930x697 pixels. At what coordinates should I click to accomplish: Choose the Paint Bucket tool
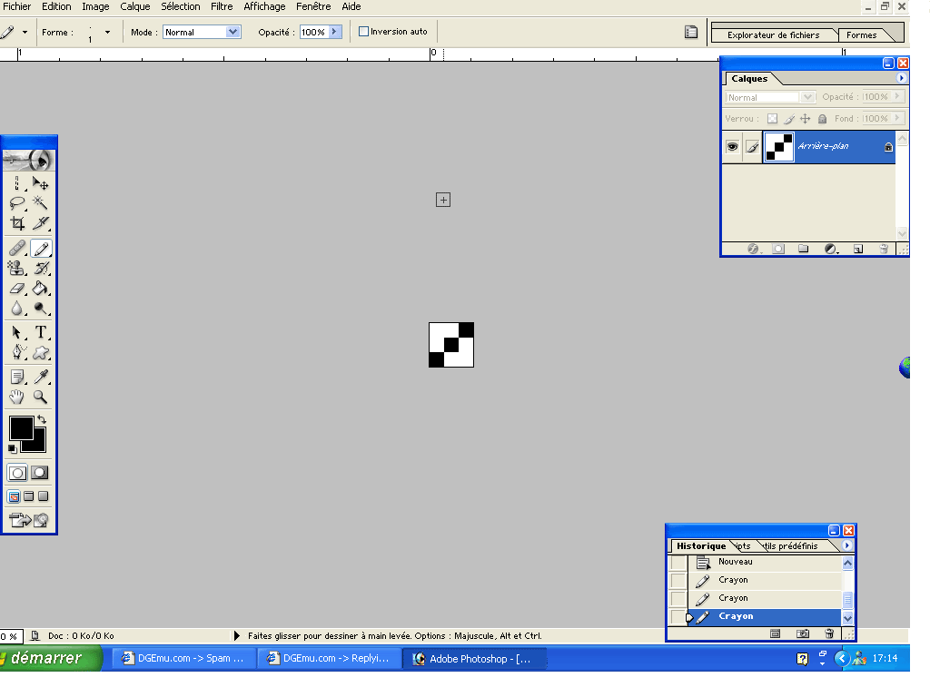coord(41,289)
